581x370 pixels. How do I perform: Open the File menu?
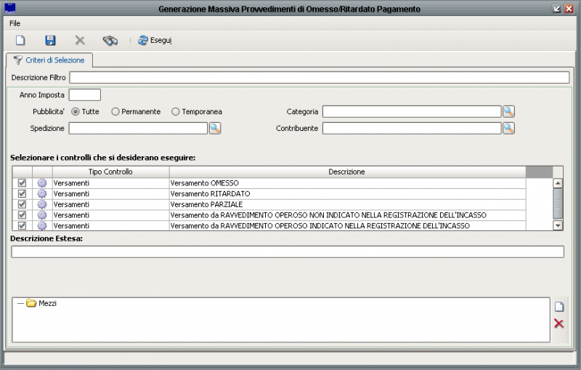click(x=15, y=23)
